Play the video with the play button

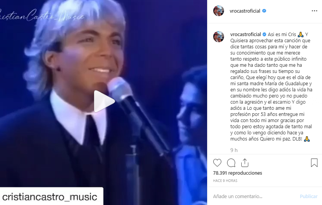(x=104, y=101)
